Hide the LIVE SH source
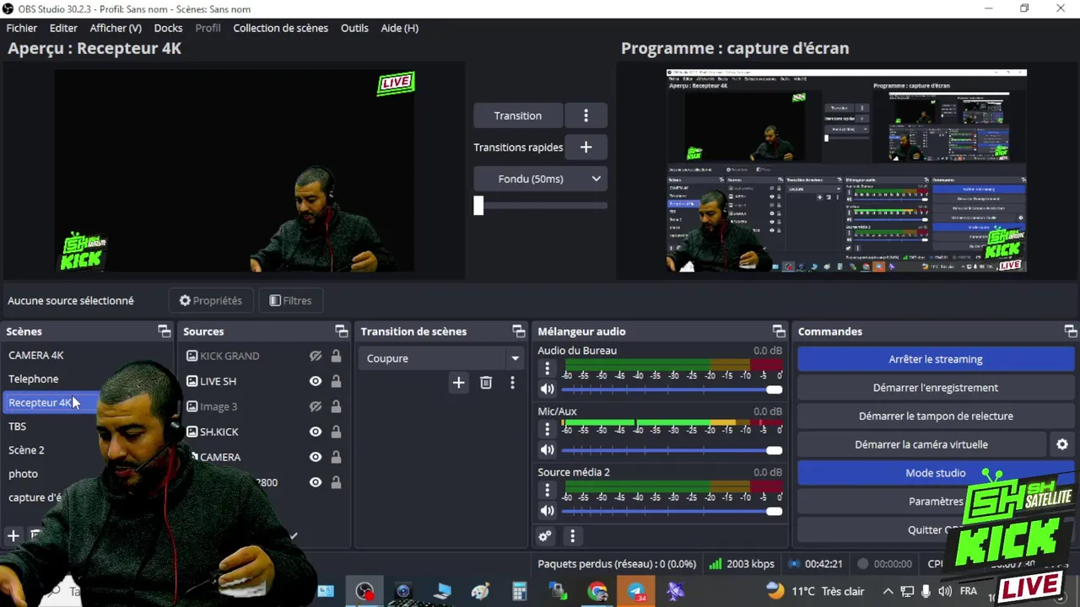The image size is (1080, 607). 316,381
